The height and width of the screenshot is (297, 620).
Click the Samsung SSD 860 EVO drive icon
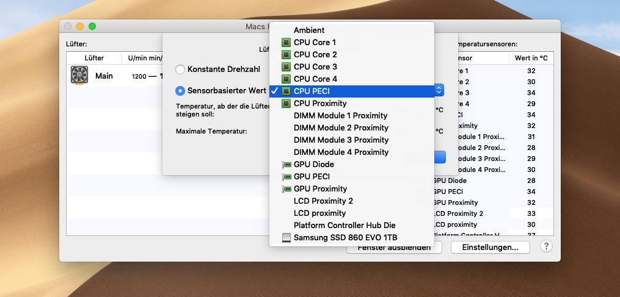pyautogui.click(x=286, y=238)
